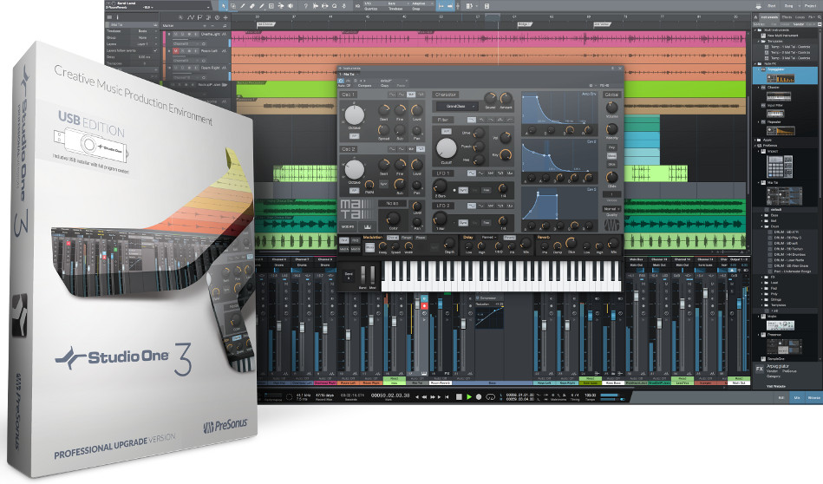Screen dimensions: 823x484
Task: Click the question mark help icon
Action: (305, 6)
